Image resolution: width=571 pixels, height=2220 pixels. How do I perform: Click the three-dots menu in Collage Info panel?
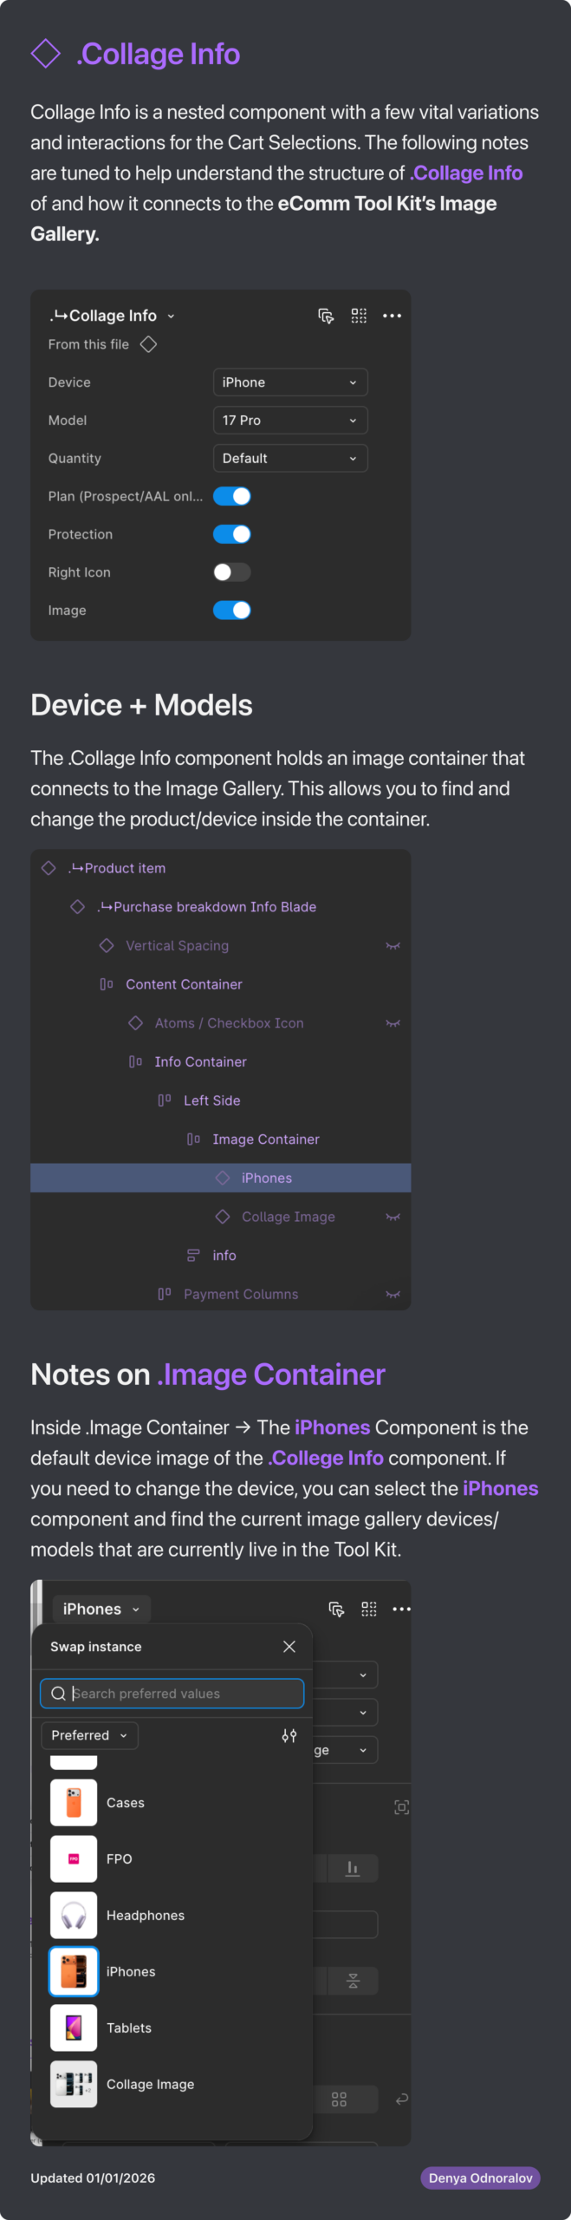(x=392, y=316)
